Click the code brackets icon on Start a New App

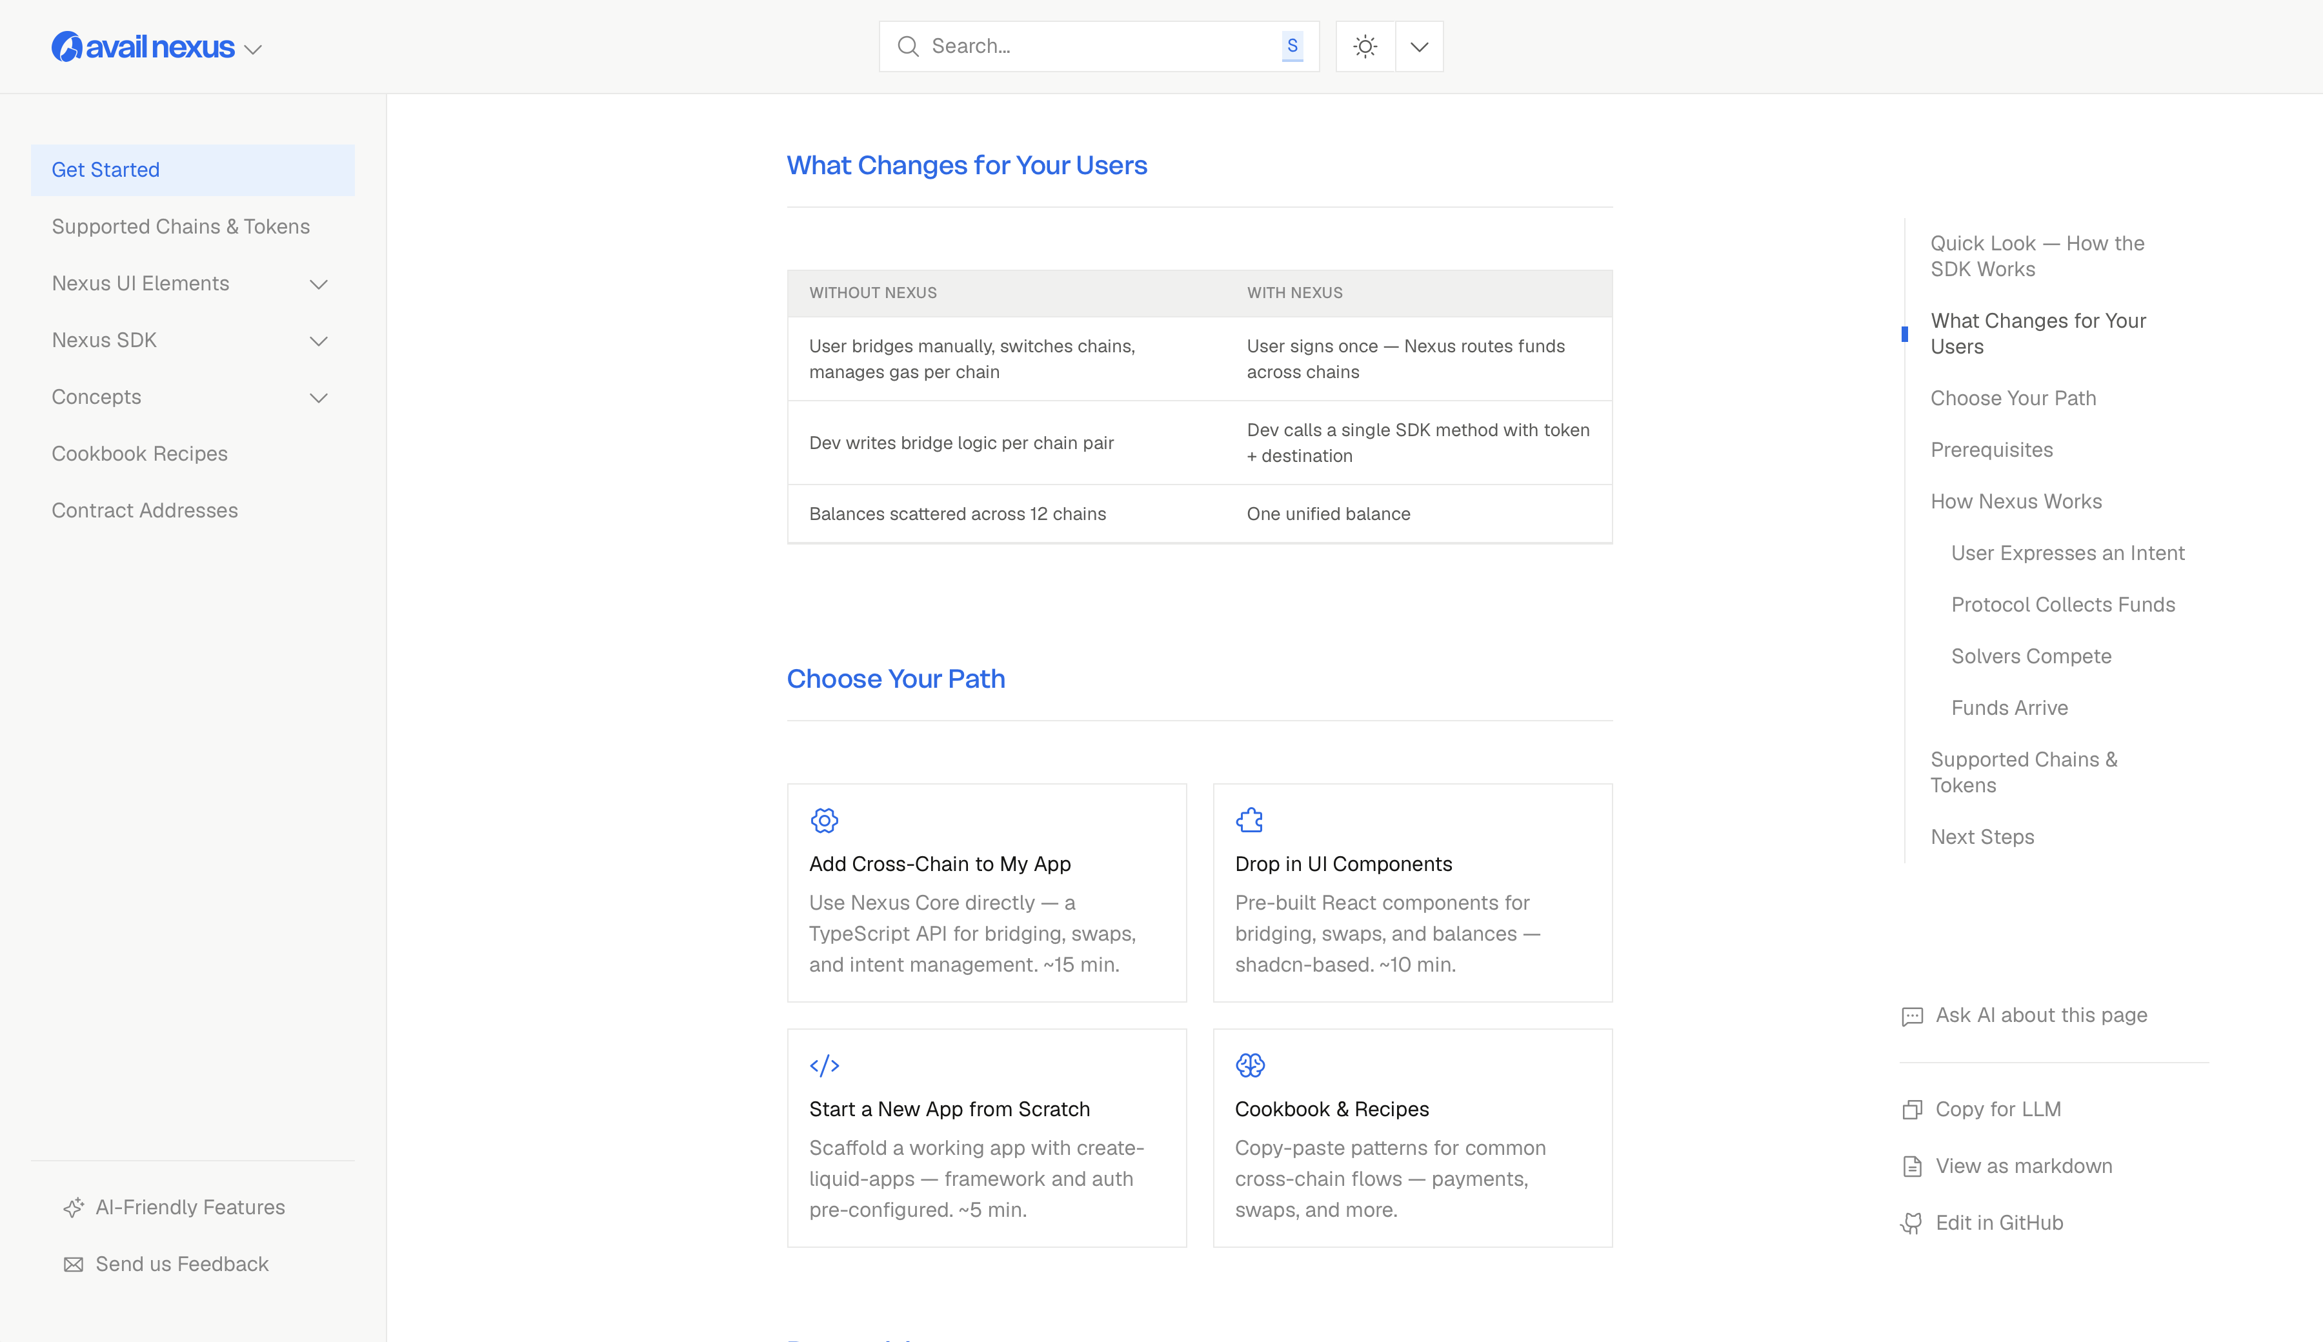(824, 1065)
